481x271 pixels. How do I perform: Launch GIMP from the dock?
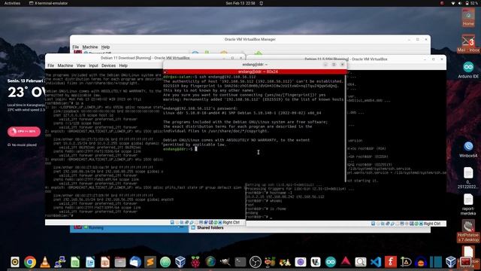(x=225, y=262)
